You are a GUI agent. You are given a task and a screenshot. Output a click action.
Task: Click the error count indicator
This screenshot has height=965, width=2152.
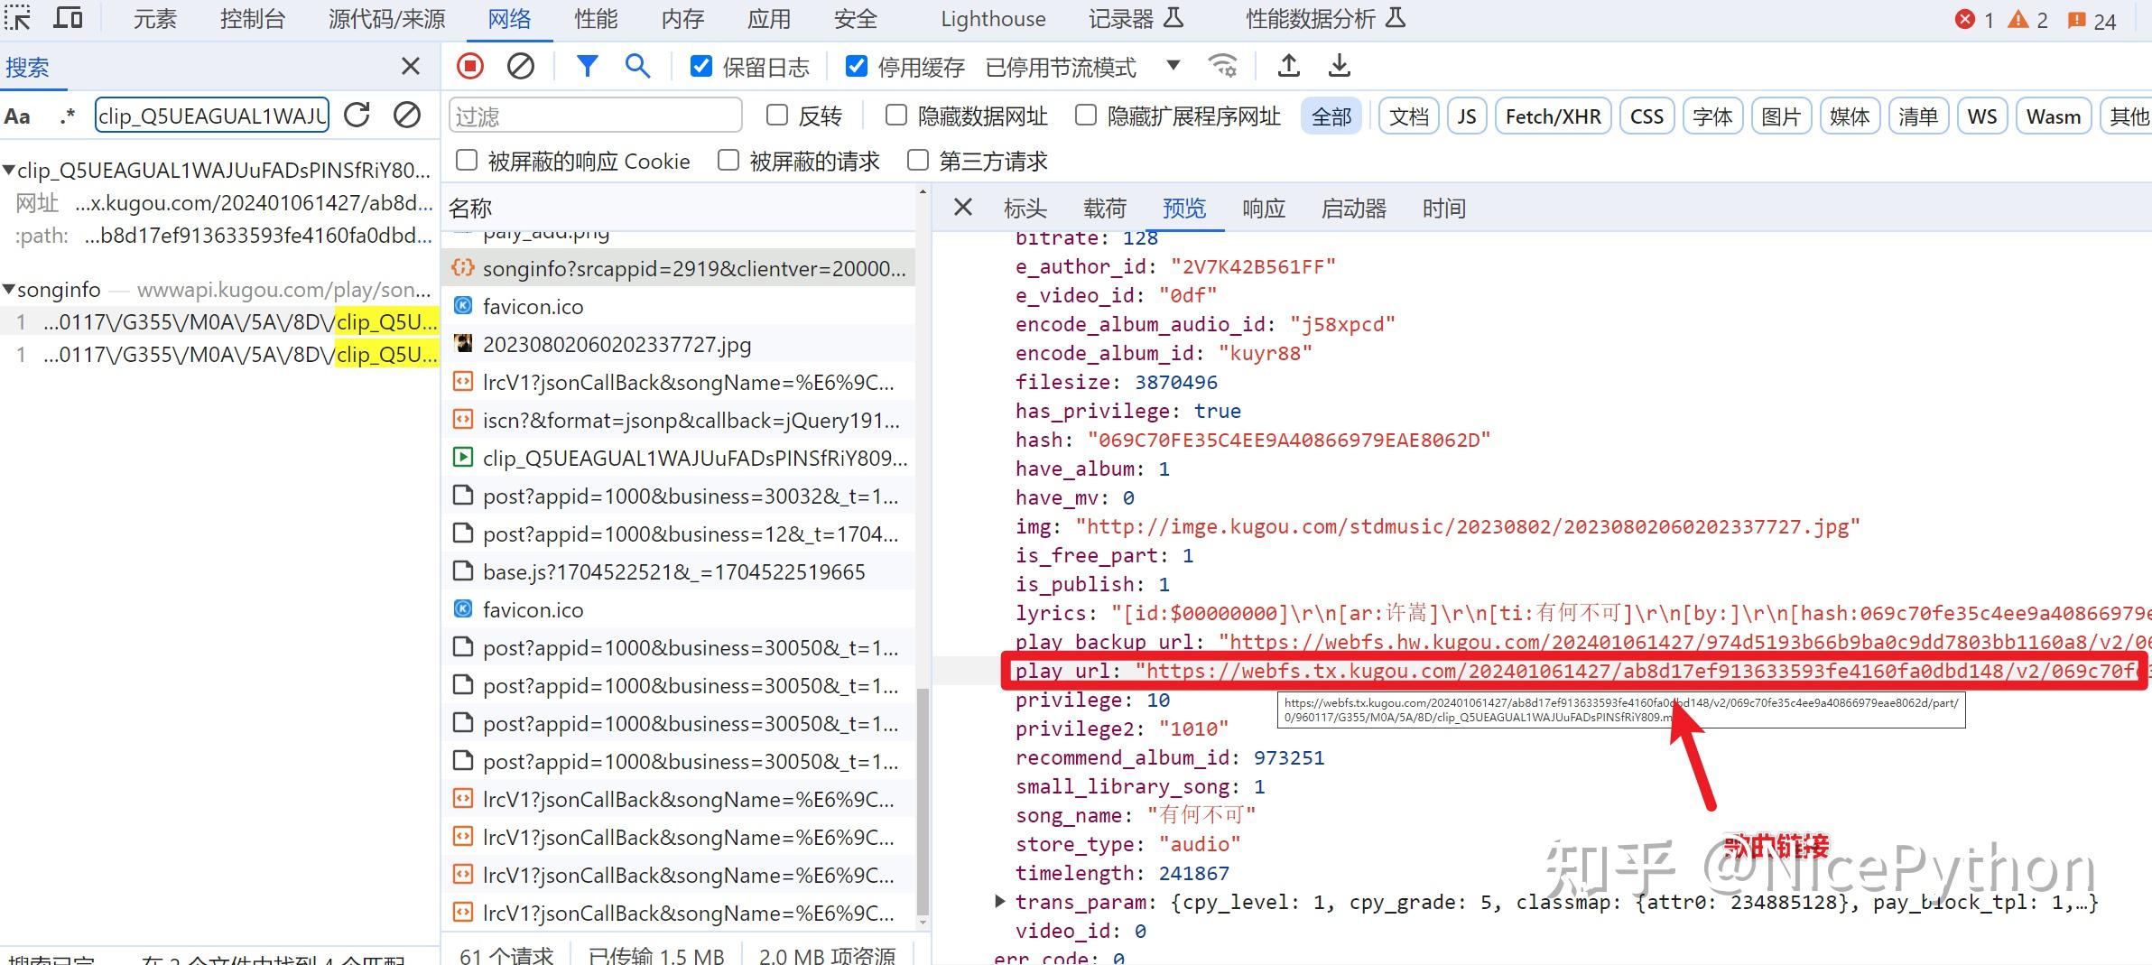(x=1974, y=20)
